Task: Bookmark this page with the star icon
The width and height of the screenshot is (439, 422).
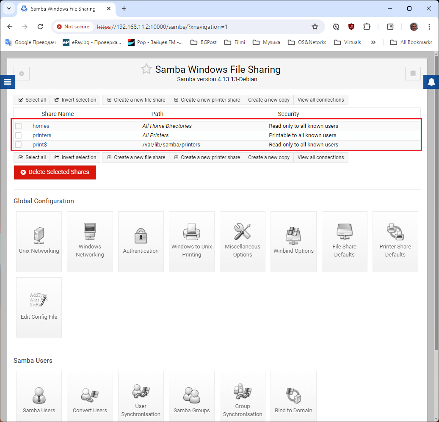Action: (315, 27)
